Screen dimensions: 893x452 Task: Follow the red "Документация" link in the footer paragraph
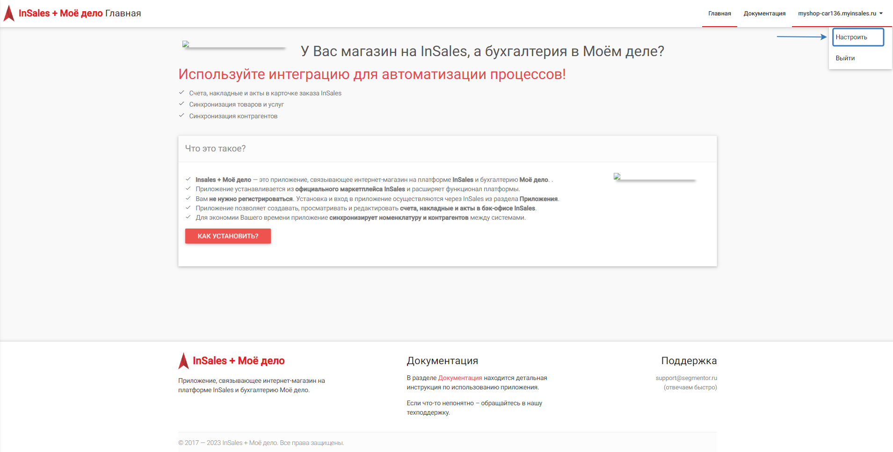point(460,378)
